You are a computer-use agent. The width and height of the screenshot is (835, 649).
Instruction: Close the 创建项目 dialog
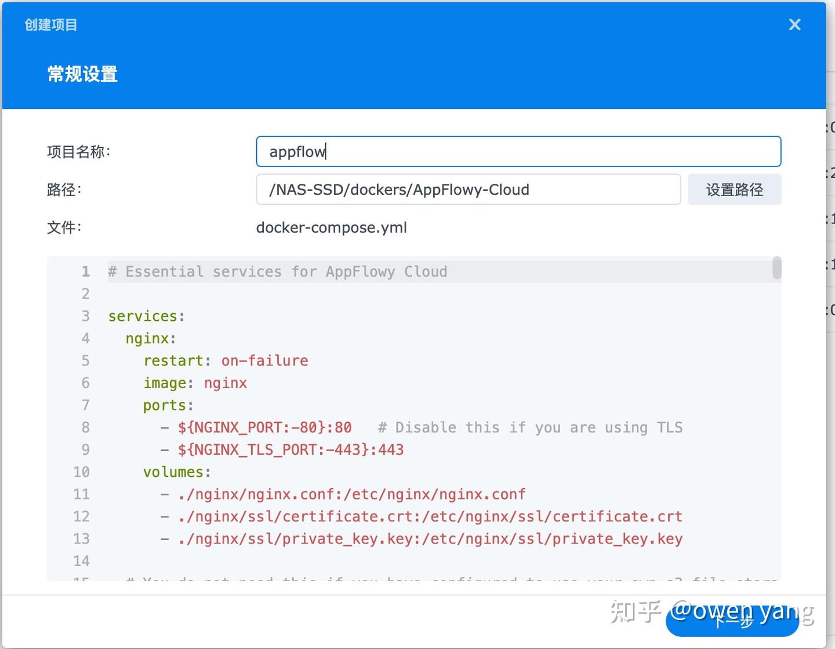point(794,24)
